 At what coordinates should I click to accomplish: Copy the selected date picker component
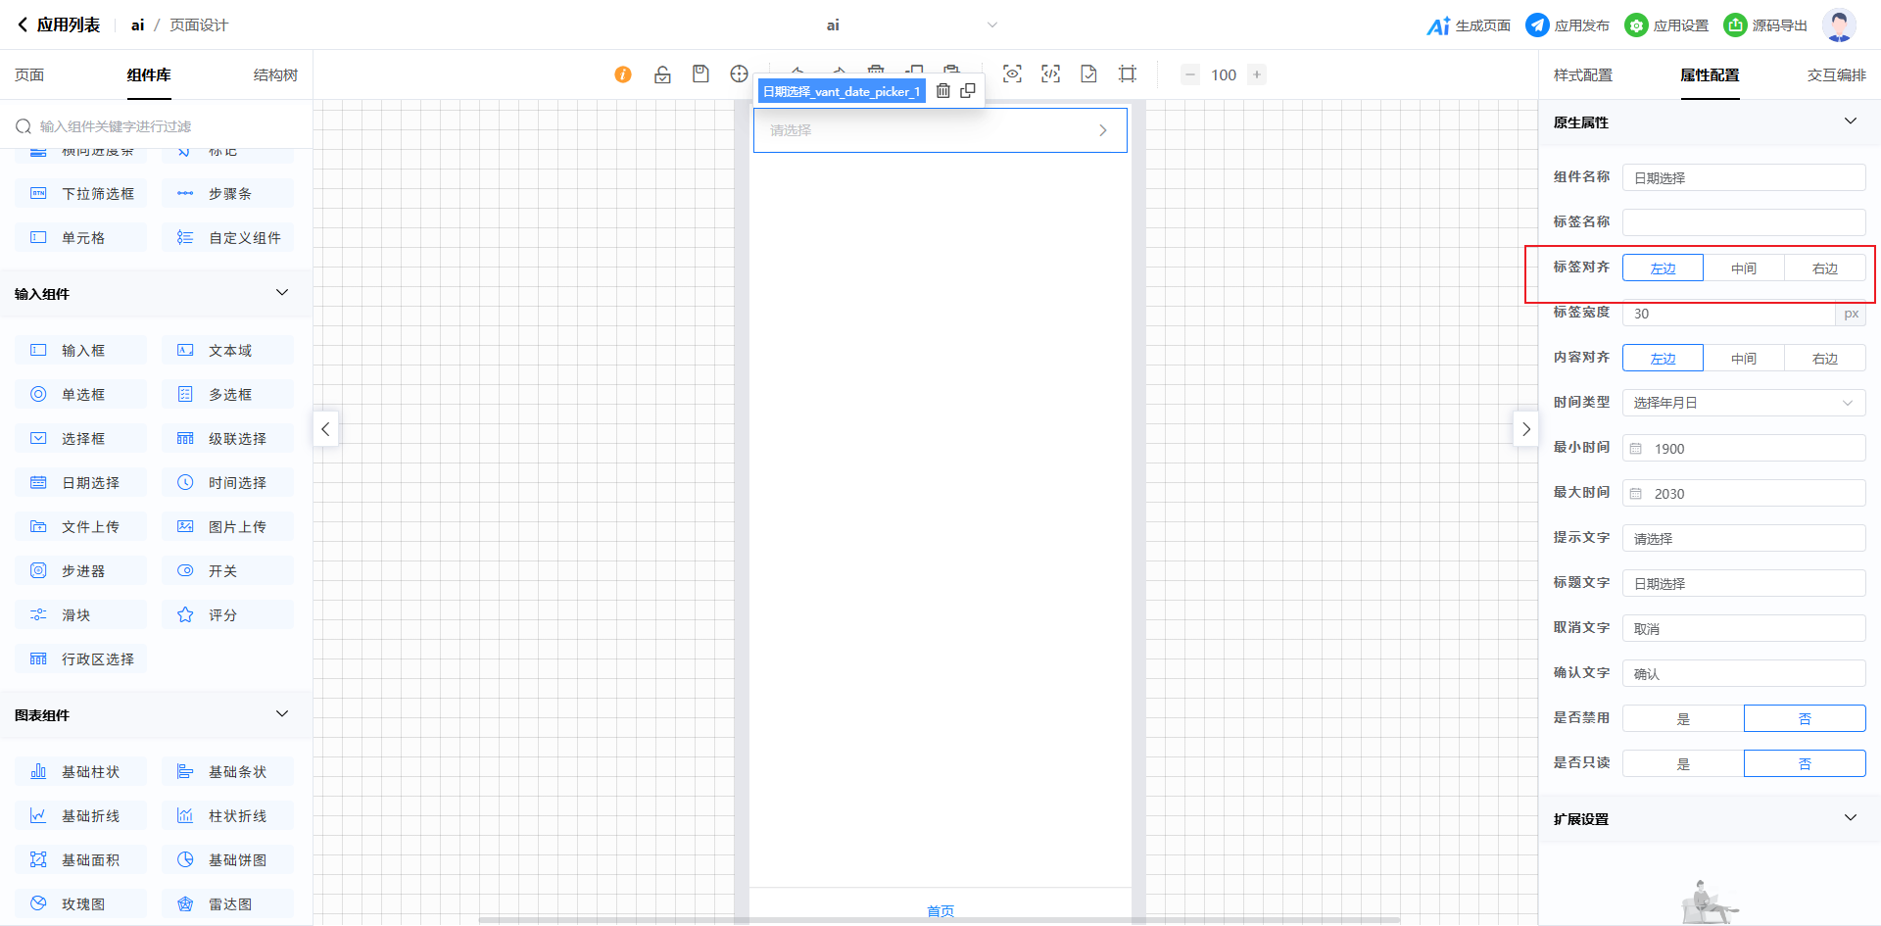tap(968, 91)
